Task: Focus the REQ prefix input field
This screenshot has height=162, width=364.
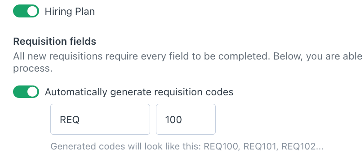Action: pyautogui.click(x=100, y=119)
